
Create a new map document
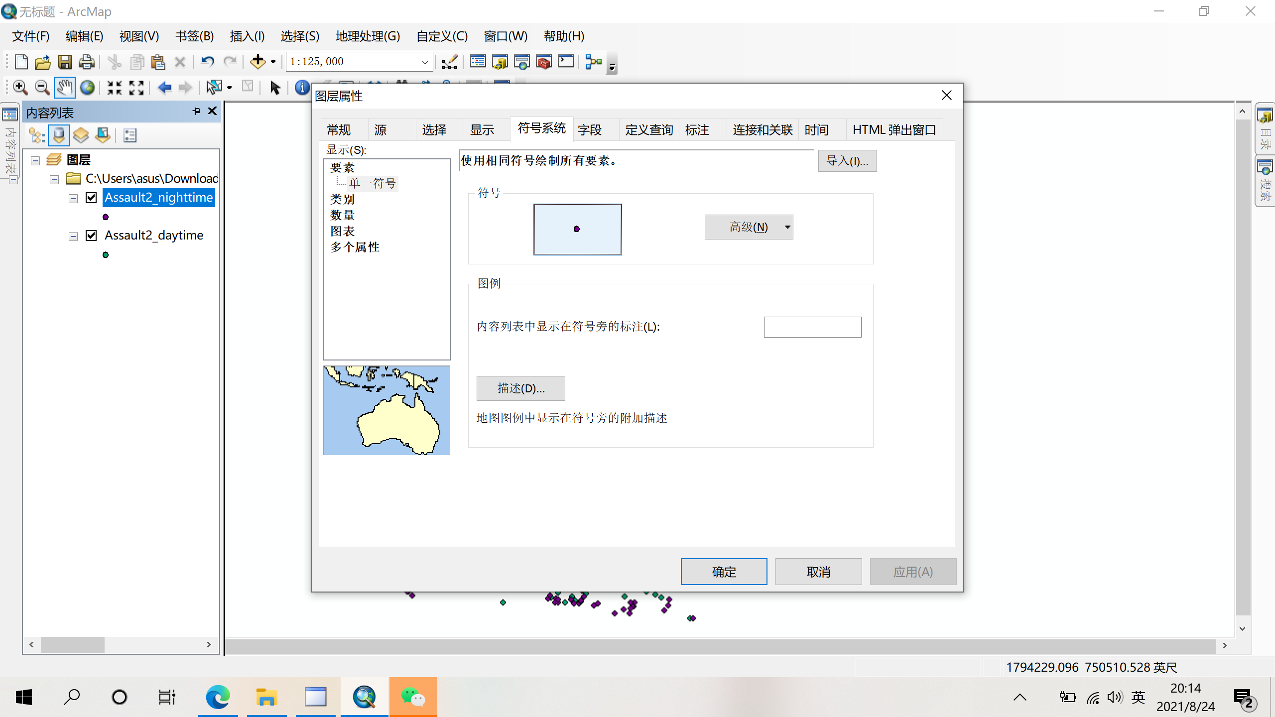coord(21,62)
